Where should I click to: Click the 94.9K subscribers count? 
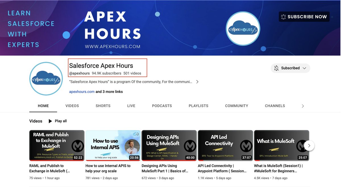107,73
